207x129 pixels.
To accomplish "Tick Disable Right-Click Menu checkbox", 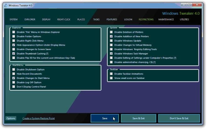I will (x=13, y=41).
